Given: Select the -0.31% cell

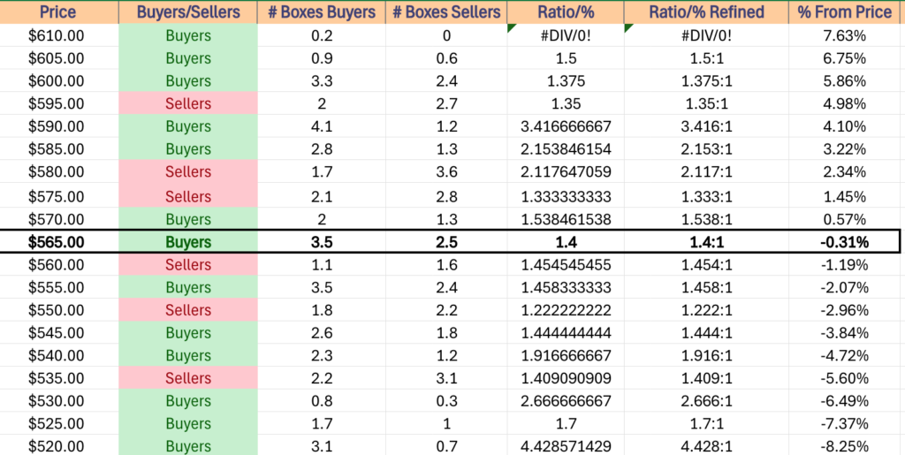Looking at the screenshot, I should [x=844, y=242].
